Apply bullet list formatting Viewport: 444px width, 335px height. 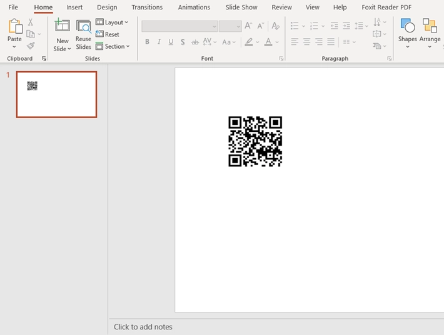pos(295,26)
